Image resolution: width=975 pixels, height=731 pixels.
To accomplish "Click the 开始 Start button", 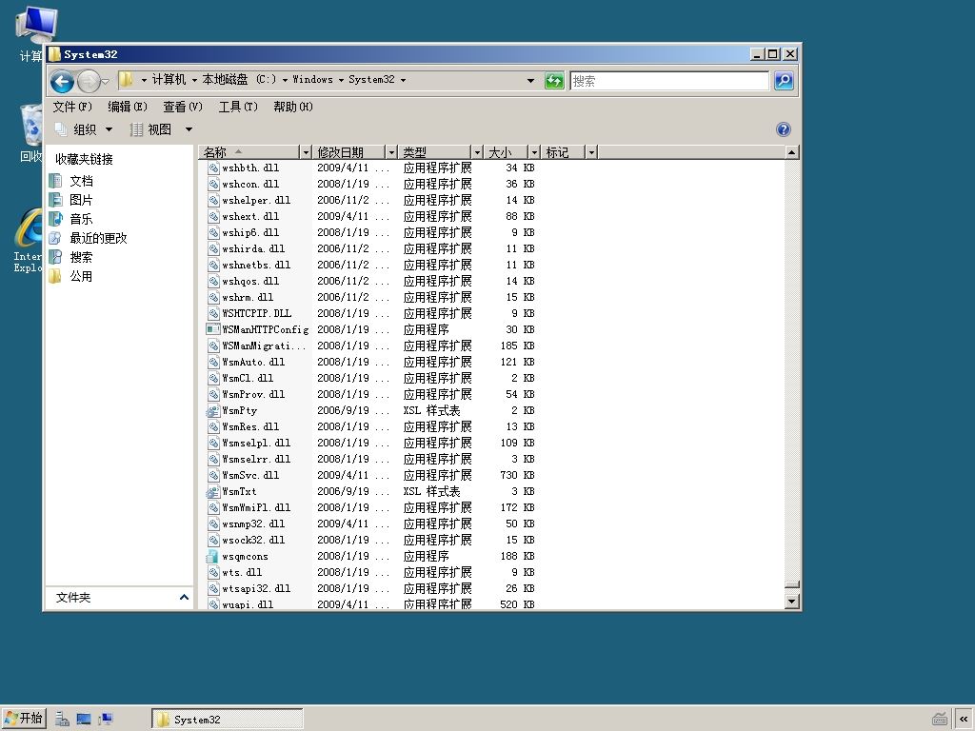I will (x=24, y=719).
